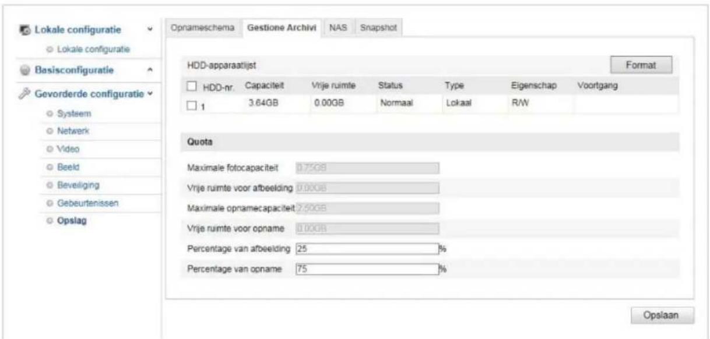This screenshot has width=710, height=339.
Task: Click the Maximale fotocapaciteit field
Action: [x=367, y=168]
